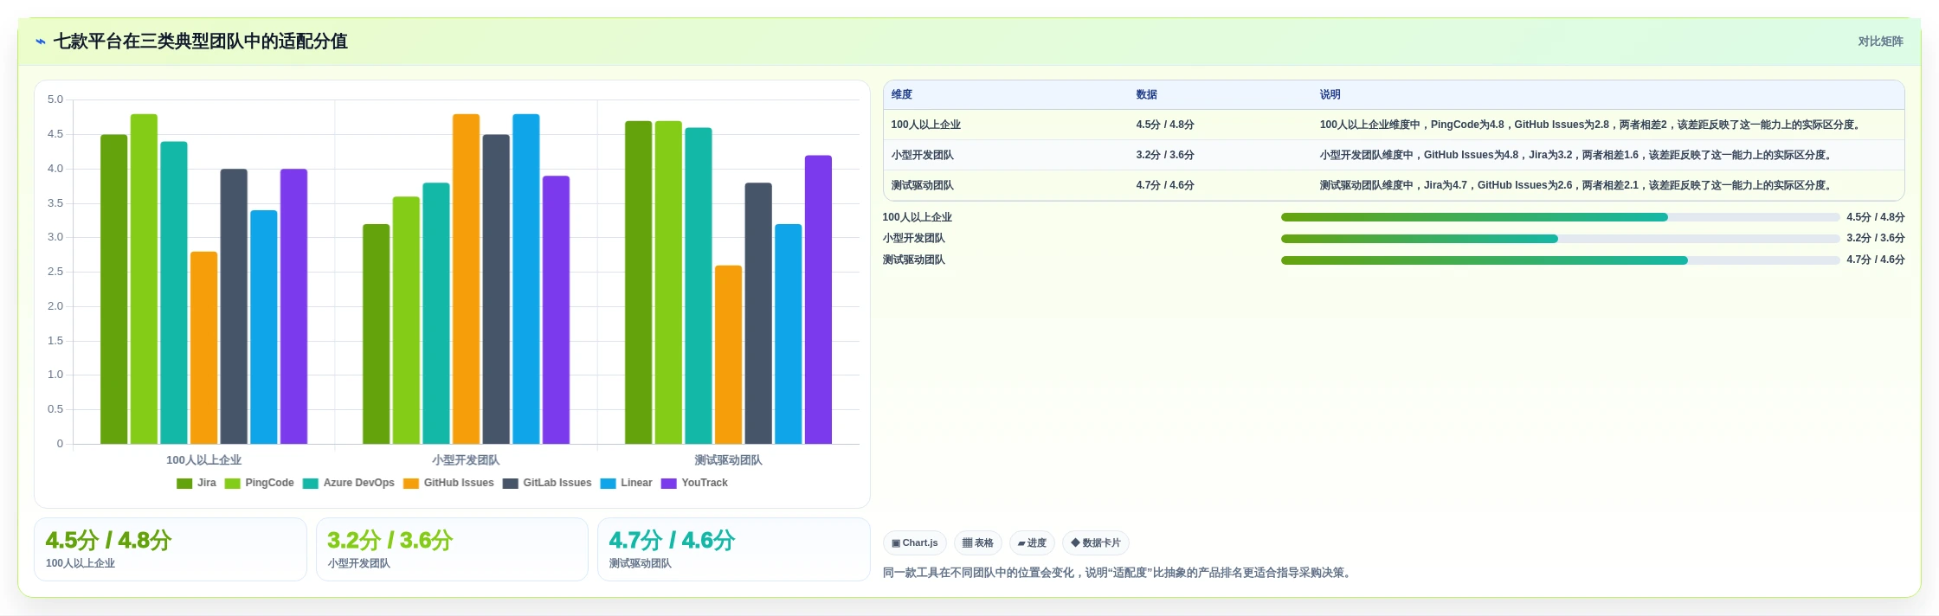Click the blue icon beside the title
The width and height of the screenshot is (1939, 616).
(x=41, y=42)
